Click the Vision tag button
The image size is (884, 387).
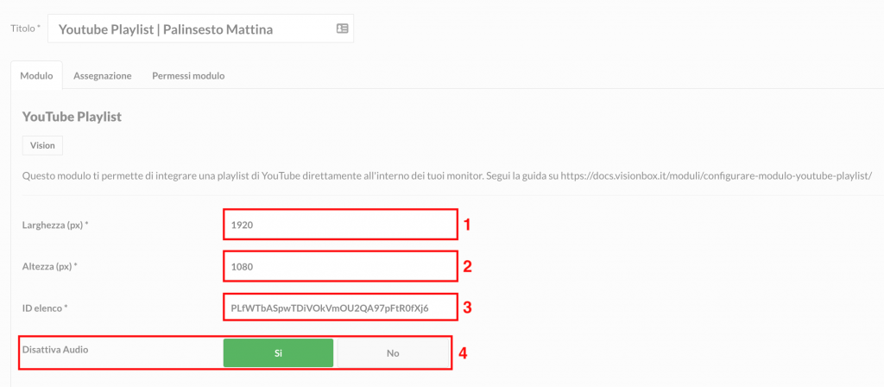[x=42, y=145]
